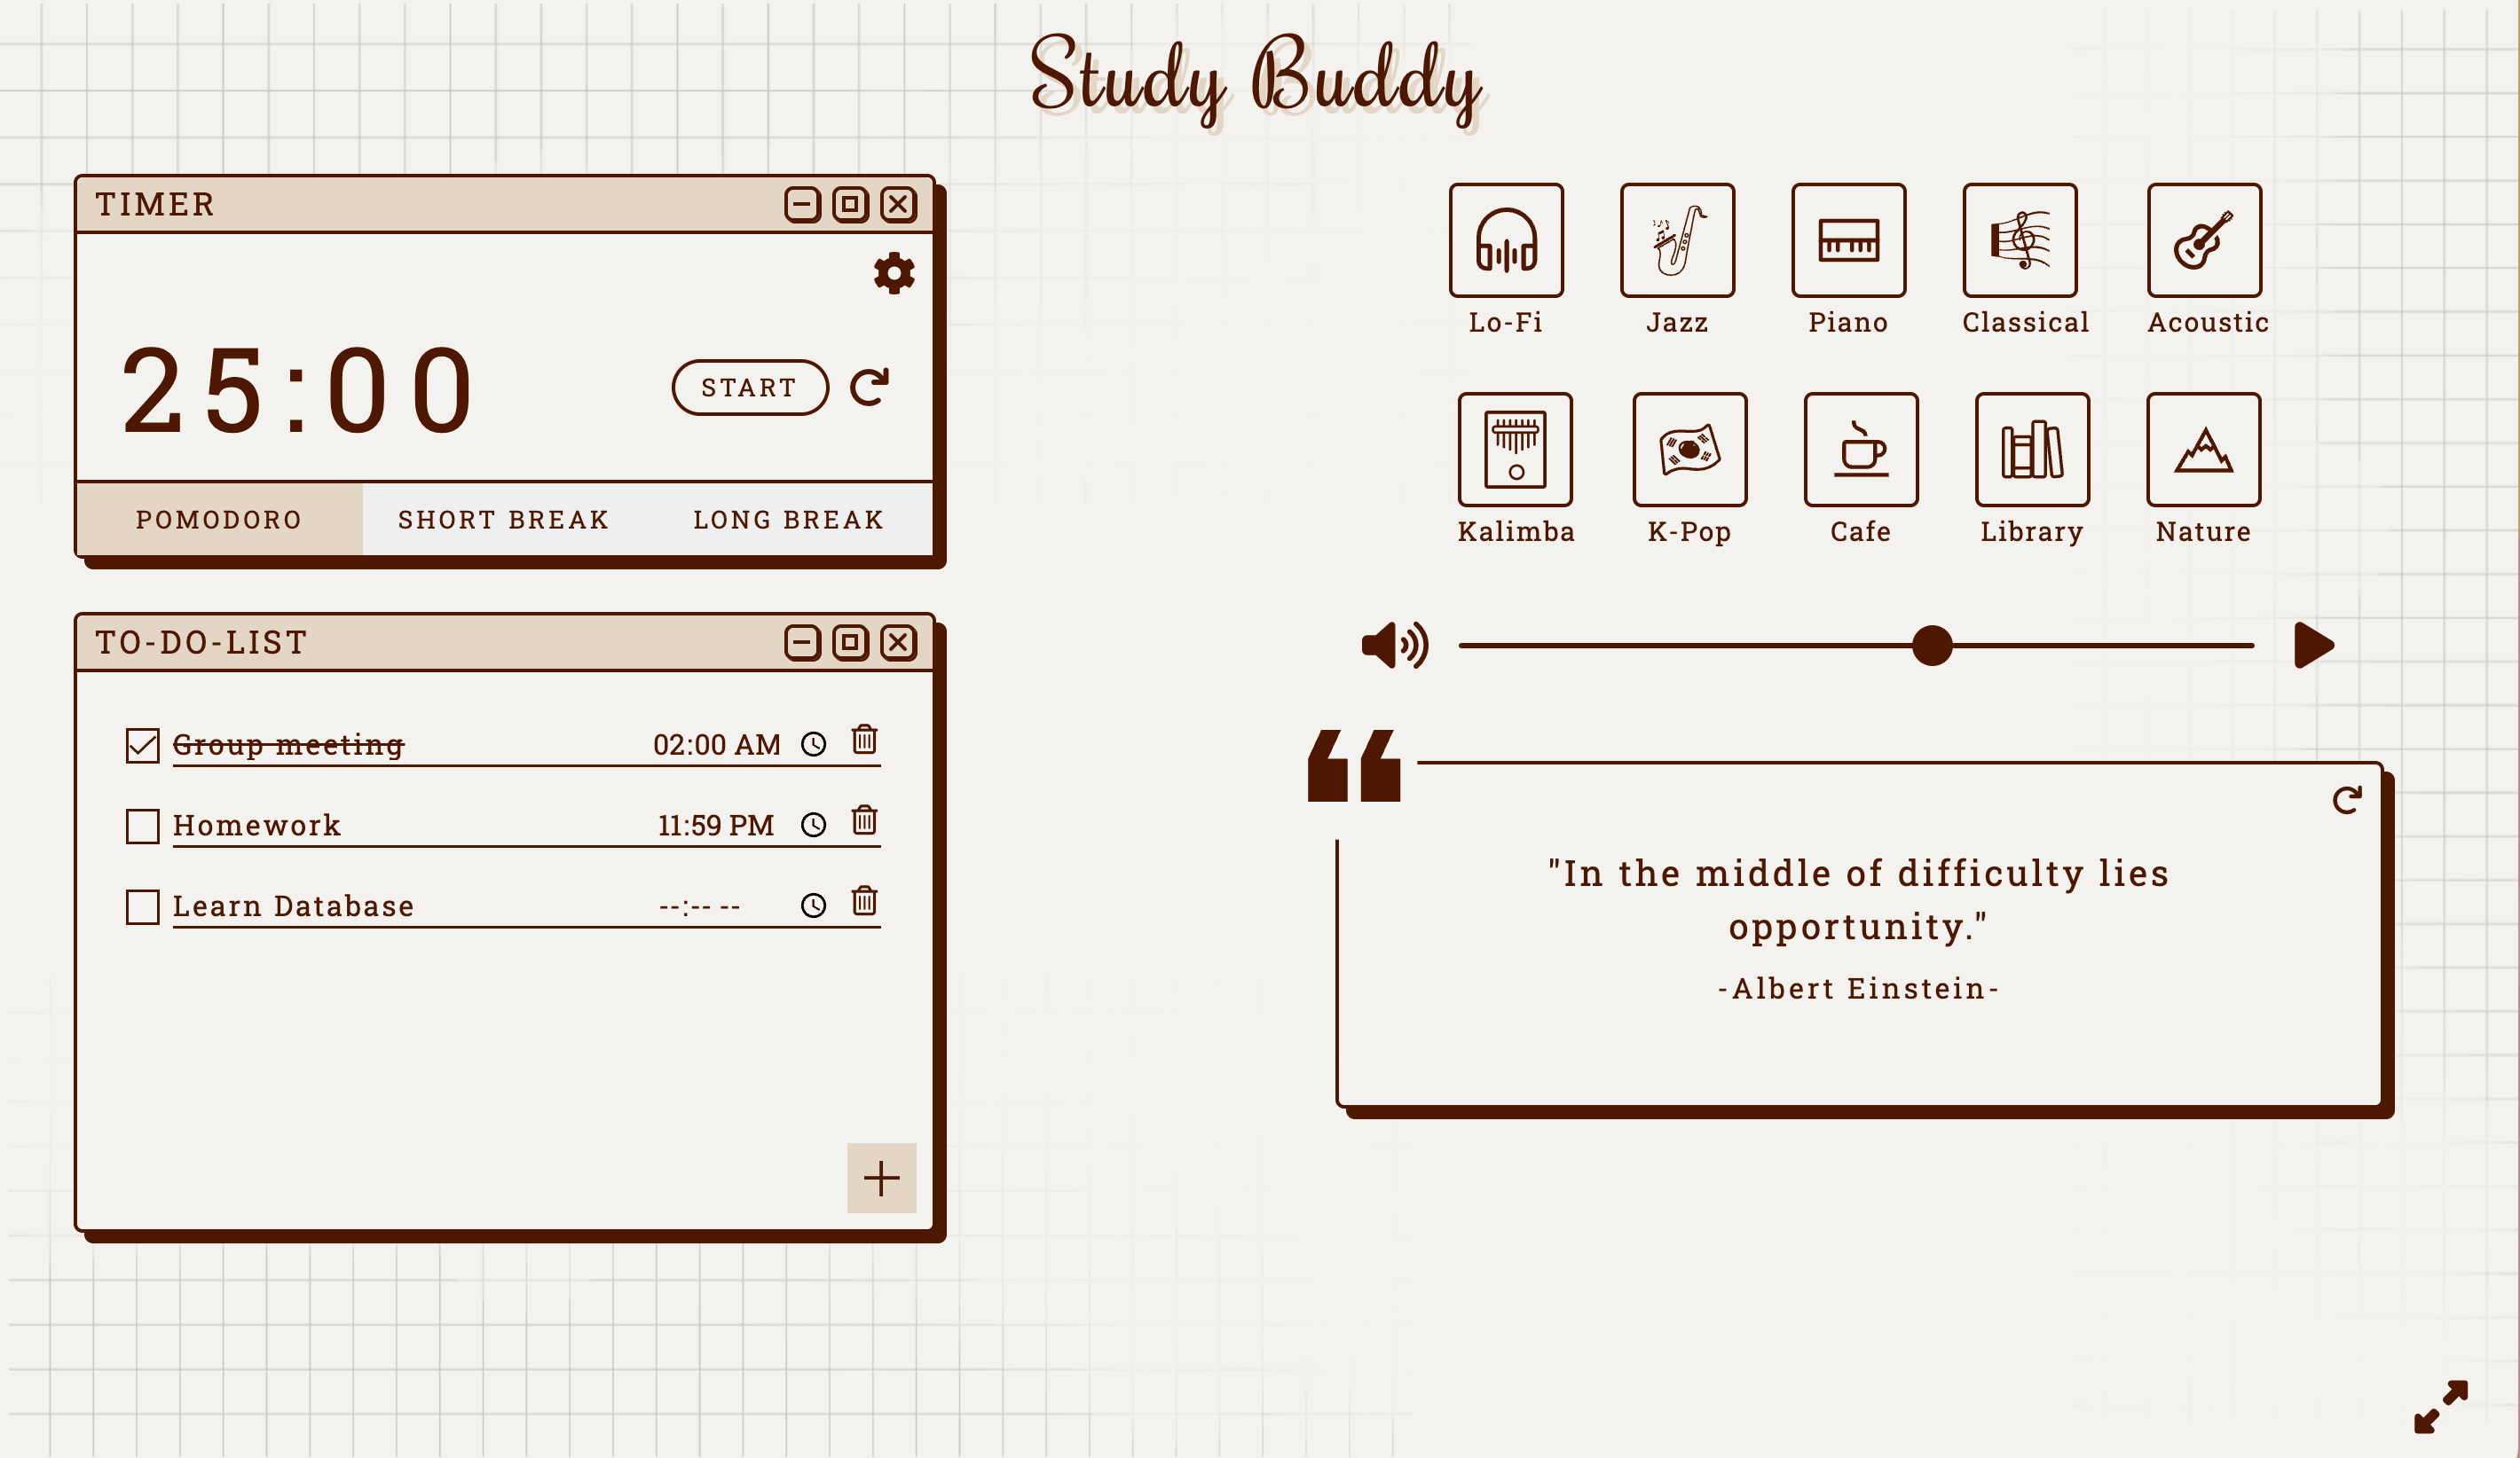Toggle checkbox for Homework task

pos(144,823)
